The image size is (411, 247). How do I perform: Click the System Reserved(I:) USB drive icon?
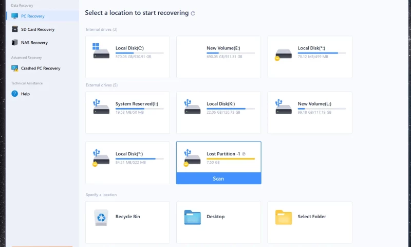[x=101, y=107]
